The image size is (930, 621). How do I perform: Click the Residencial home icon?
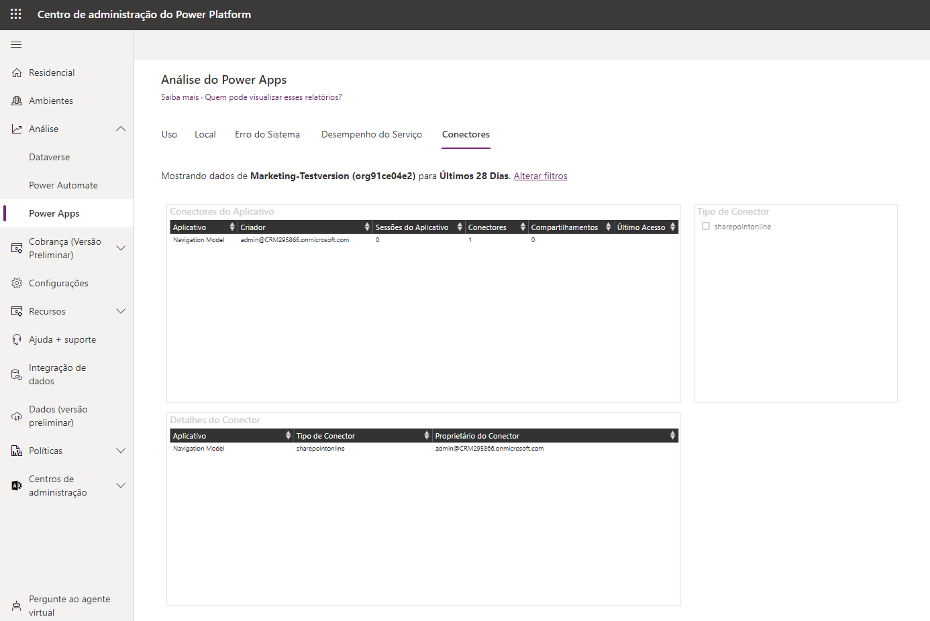tap(17, 72)
